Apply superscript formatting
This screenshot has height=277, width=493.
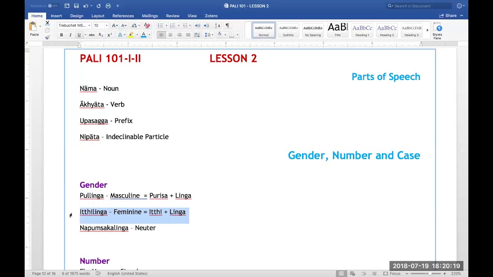tap(110, 35)
